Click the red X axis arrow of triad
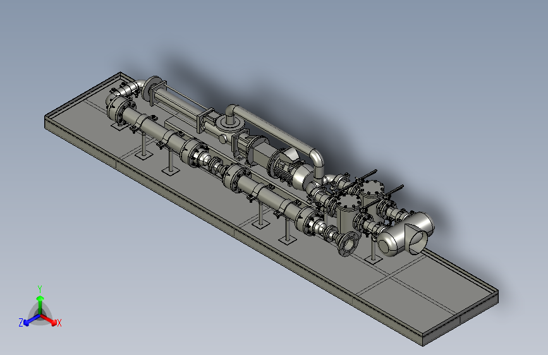The width and height of the screenshot is (548, 355). [x=49, y=320]
